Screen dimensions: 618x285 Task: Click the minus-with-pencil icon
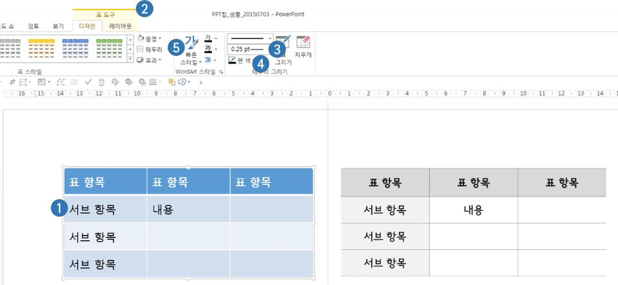click(x=128, y=82)
